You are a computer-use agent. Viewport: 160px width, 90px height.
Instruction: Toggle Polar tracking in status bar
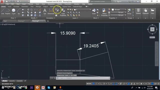click(x=104, y=84)
